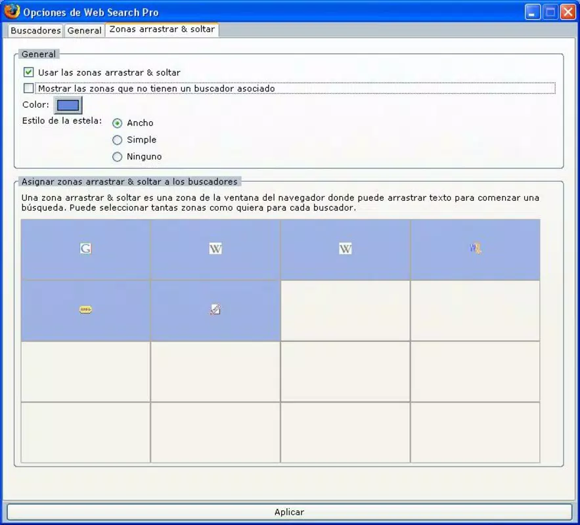Image resolution: width=580 pixels, height=525 pixels.
Task: Click the Firefox icon in the title bar
Action: pos(11,11)
